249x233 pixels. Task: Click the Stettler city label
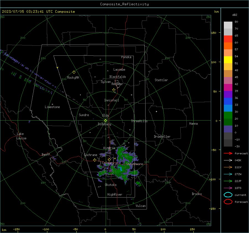(x=161, y=80)
